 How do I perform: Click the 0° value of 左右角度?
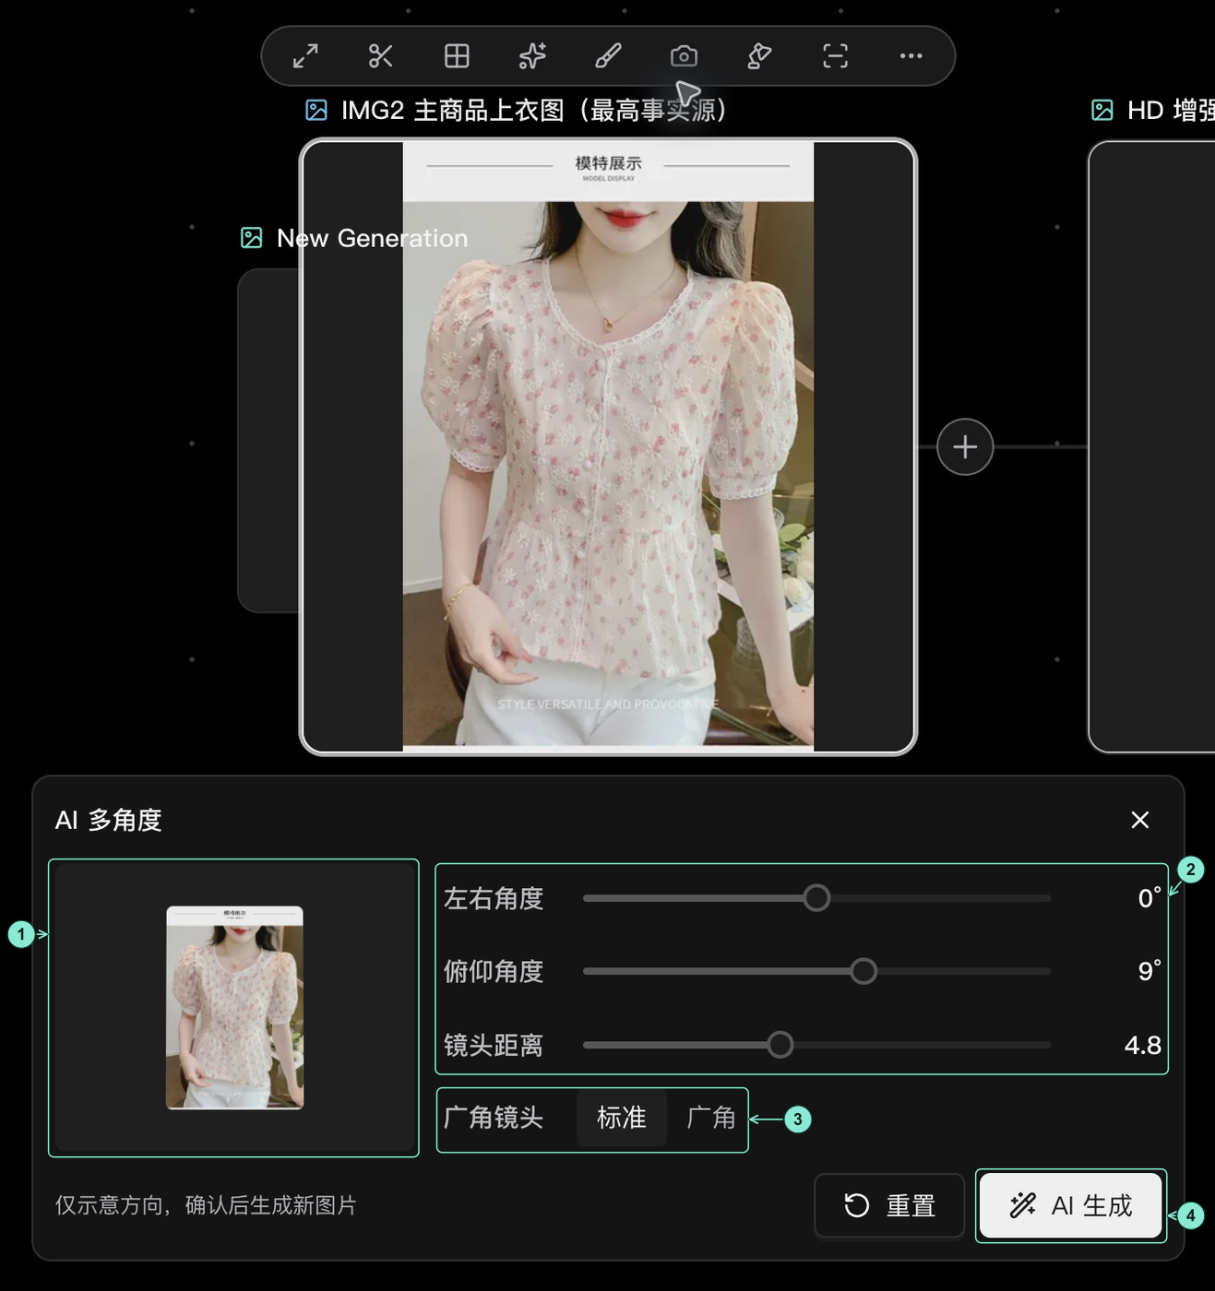[x=1149, y=898]
